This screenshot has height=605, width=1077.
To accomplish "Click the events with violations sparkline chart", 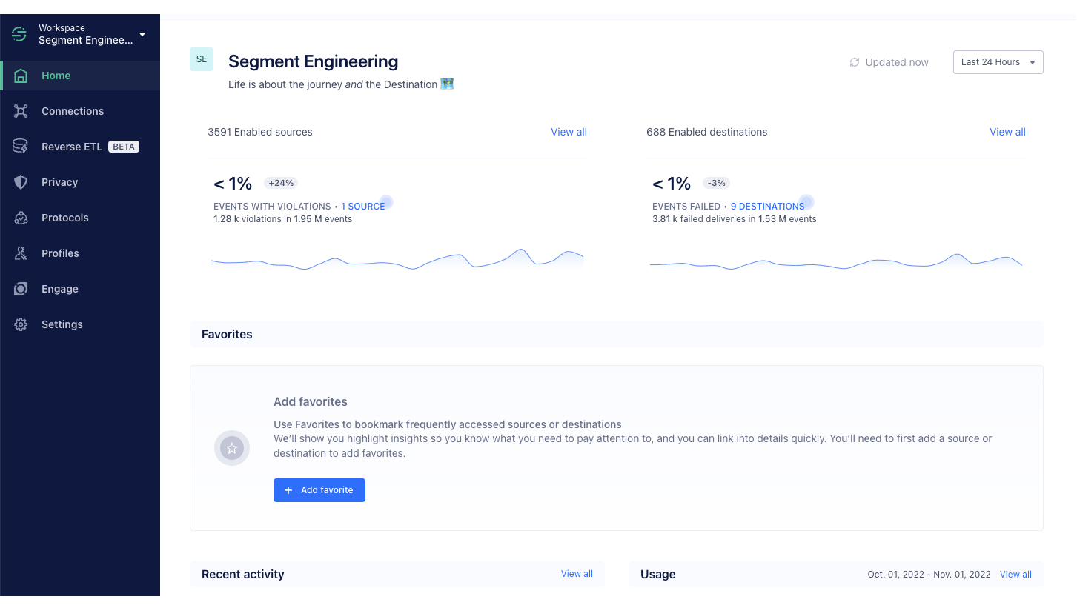I will 397,259.
